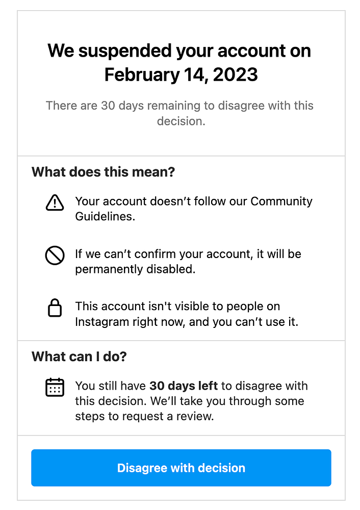Click the February 14, 2023 date text
This screenshot has height=510, width=360.
pos(181,74)
